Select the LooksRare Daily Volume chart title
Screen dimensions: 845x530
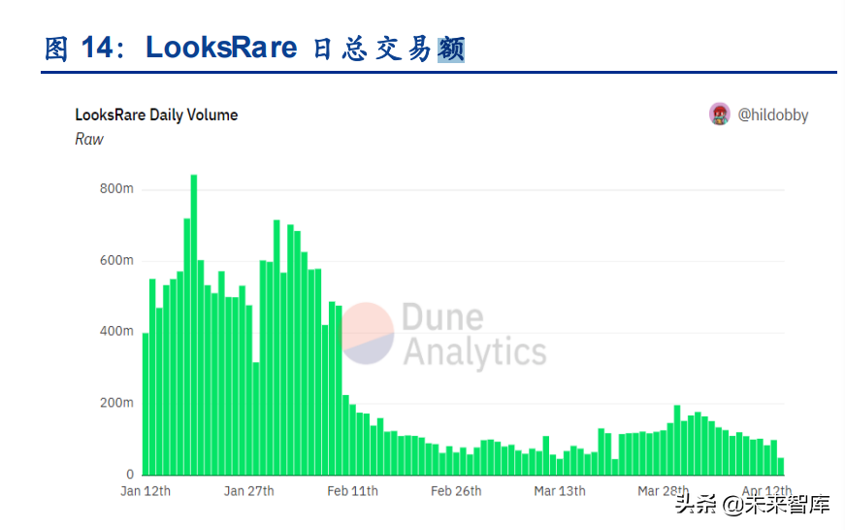coord(156,115)
